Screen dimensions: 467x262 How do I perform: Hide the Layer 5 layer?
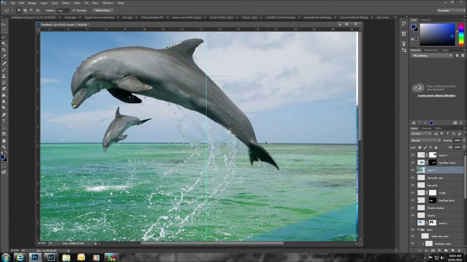[x=413, y=155]
